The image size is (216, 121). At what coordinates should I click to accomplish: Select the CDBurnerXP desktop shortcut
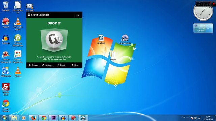point(6,72)
